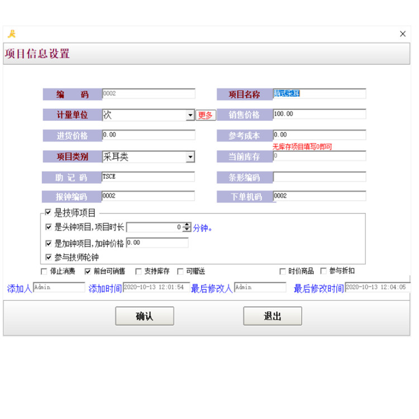This screenshot has height=419, width=419.
Task: Decrease 项目时长 with the down spinner
Action: [187, 230]
